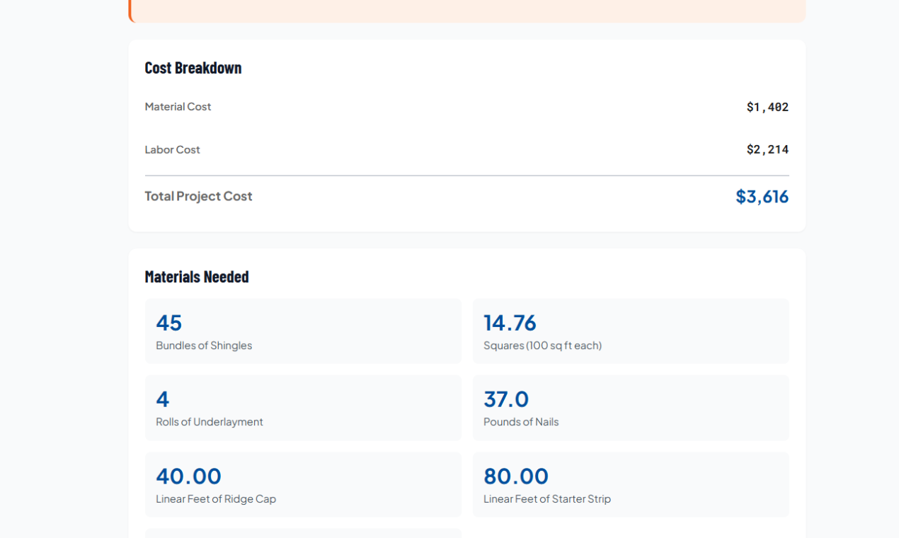Click the $1,402 material cost amount

[767, 107]
